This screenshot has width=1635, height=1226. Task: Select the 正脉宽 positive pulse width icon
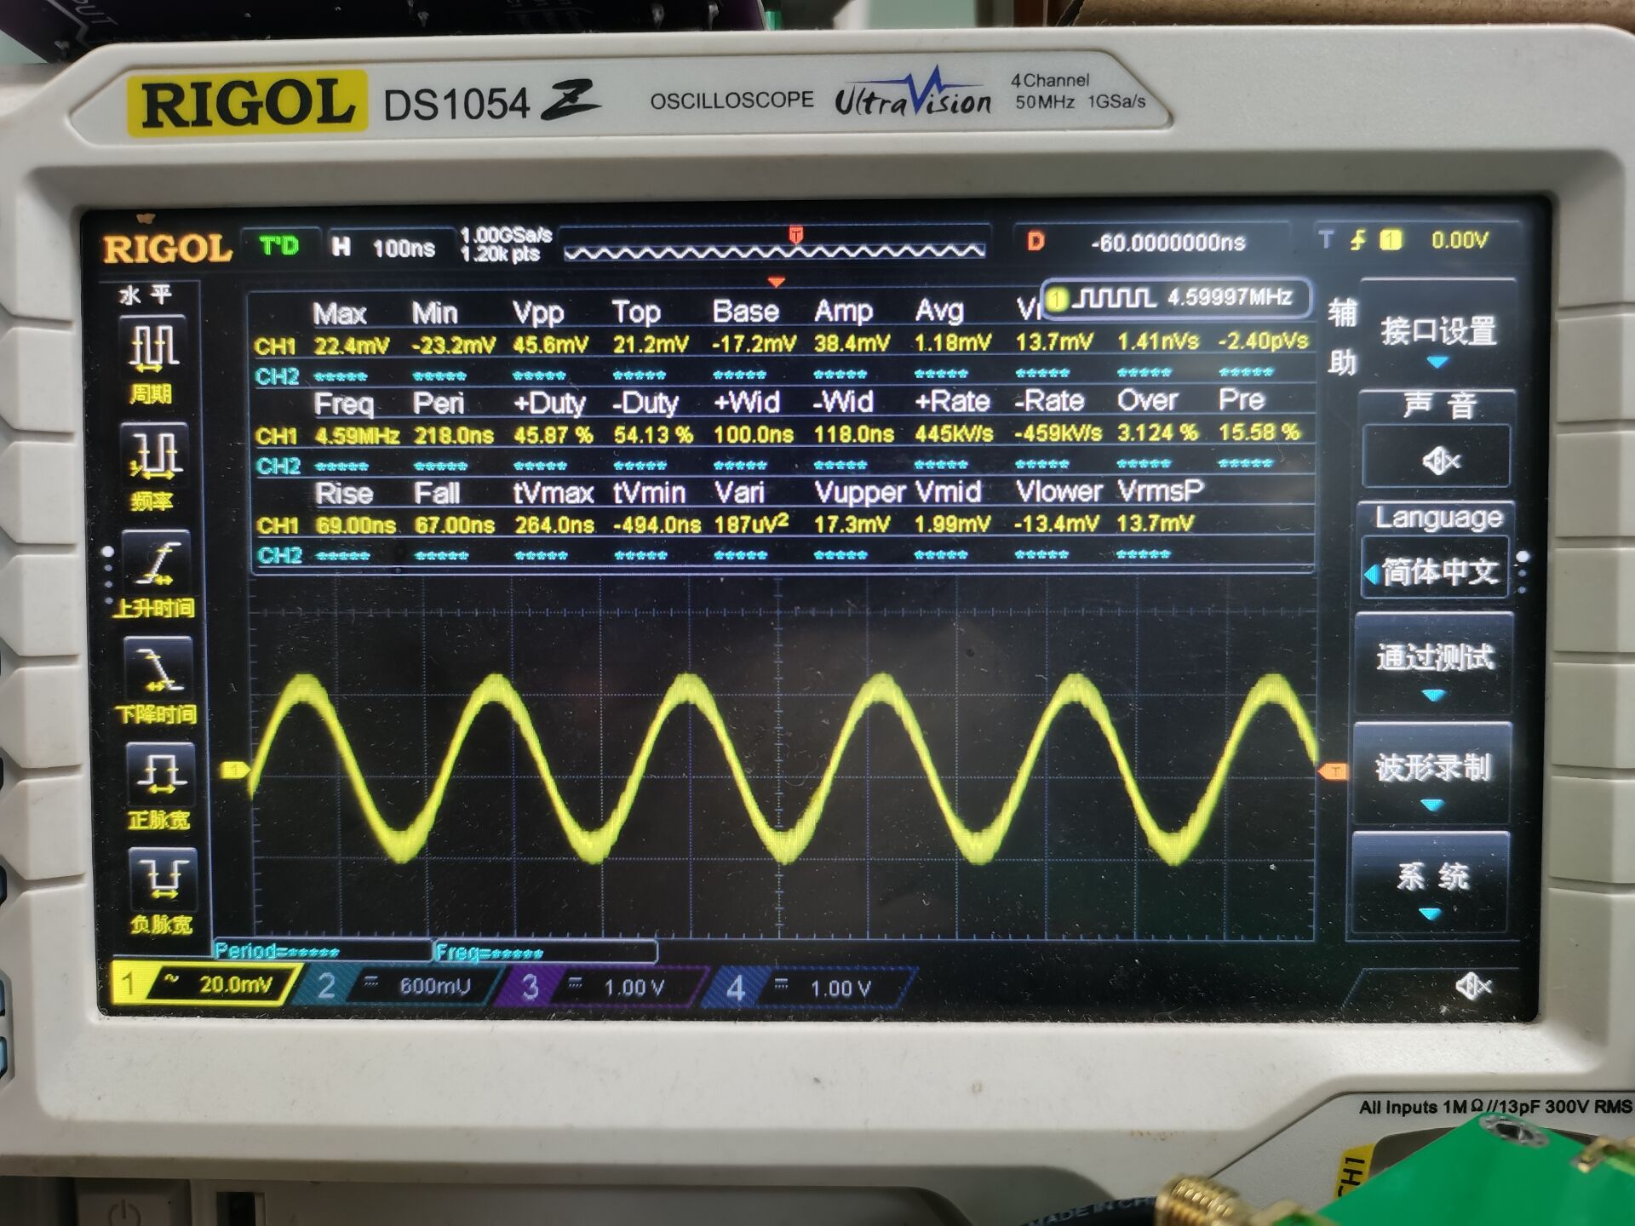(160, 775)
